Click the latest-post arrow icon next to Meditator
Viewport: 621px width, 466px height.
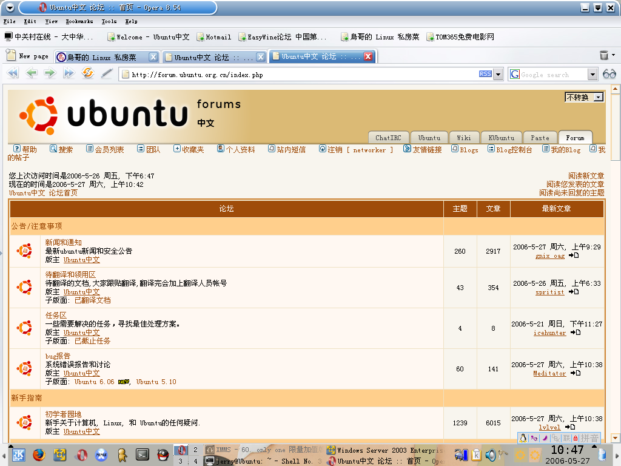(x=576, y=373)
